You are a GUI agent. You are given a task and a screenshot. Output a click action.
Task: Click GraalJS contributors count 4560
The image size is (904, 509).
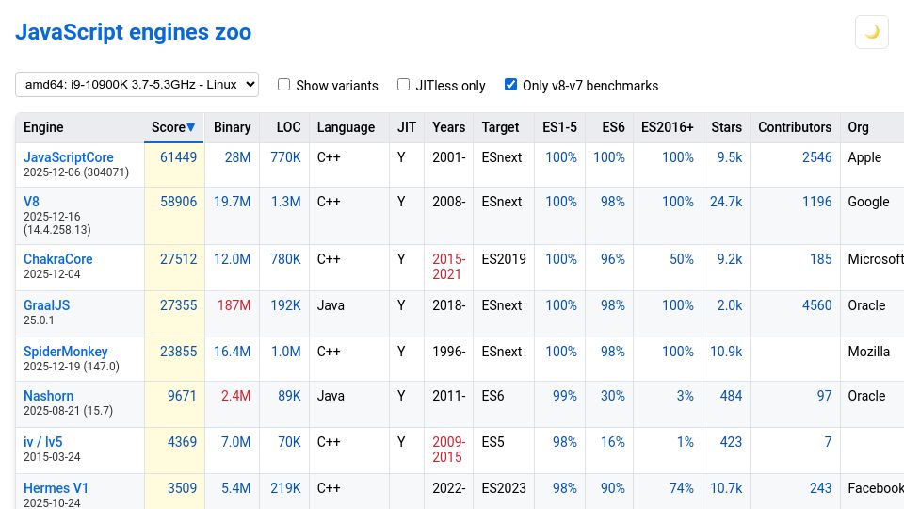817,305
